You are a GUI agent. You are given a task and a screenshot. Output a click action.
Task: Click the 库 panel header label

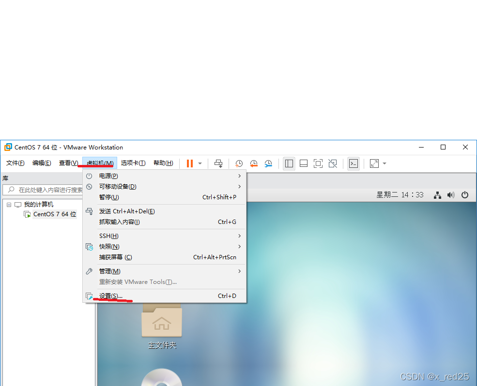tap(5, 178)
